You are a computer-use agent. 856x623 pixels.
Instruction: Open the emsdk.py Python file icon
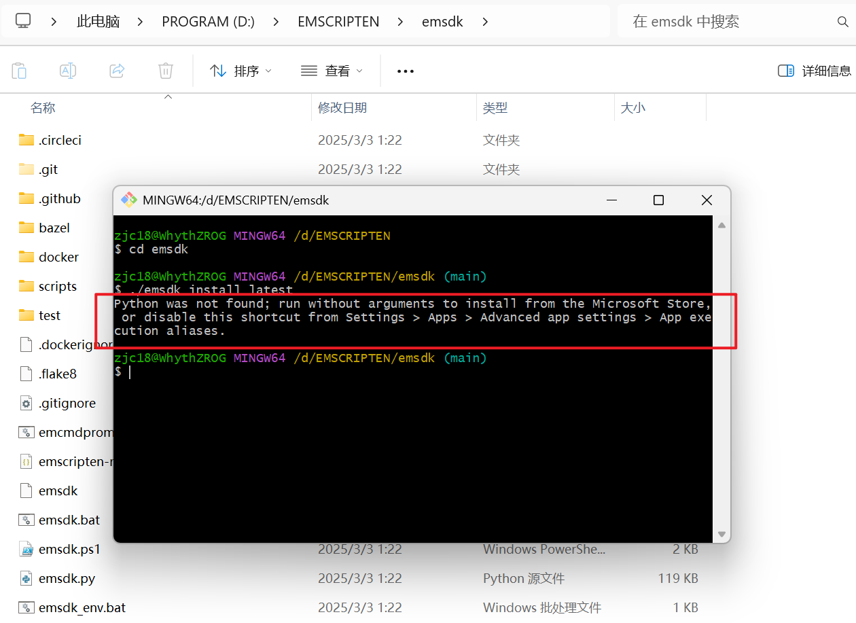click(x=26, y=578)
